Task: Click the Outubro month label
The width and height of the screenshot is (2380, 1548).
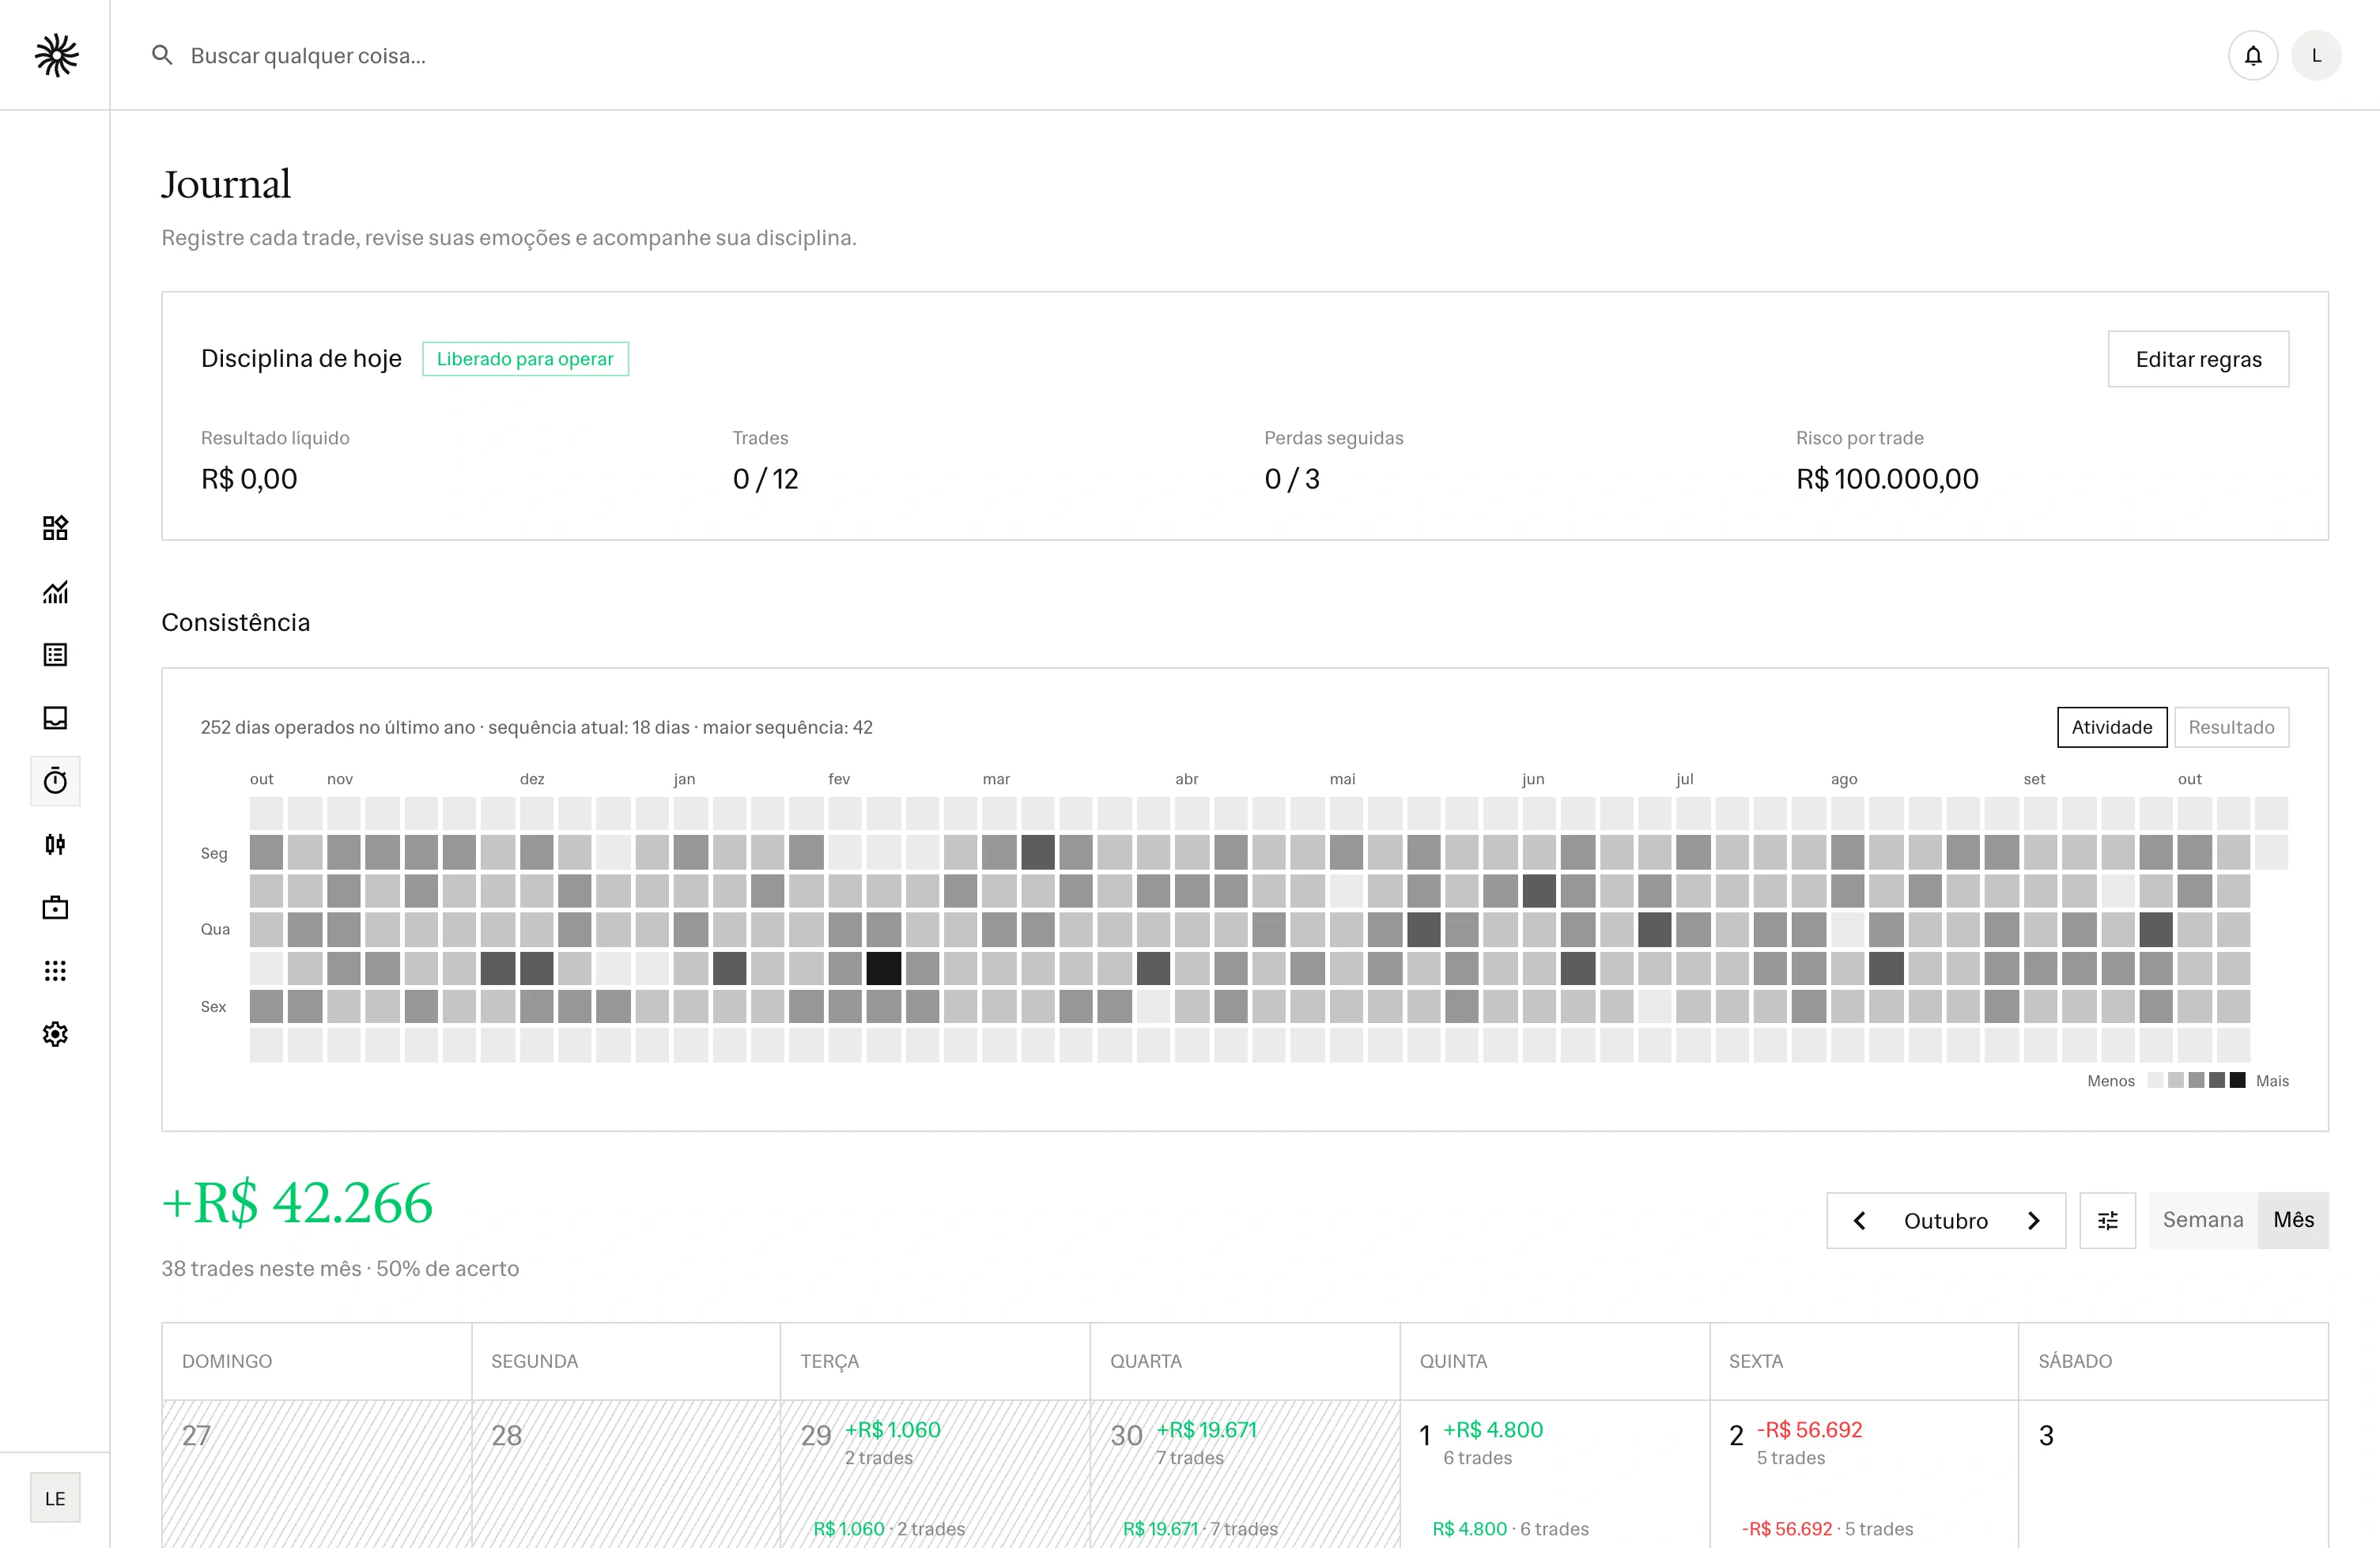Action: (1945, 1221)
